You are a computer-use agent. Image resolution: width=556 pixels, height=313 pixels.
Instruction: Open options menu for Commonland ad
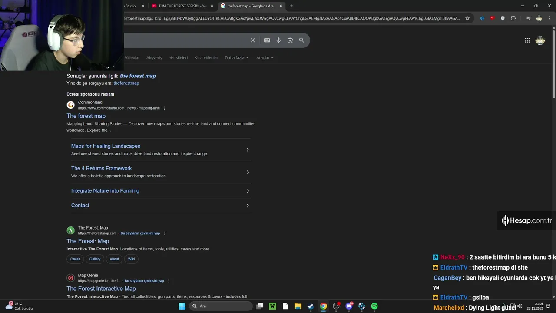pos(164,108)
